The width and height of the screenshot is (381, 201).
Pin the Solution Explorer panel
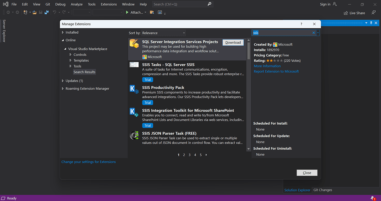click(371, 23)
